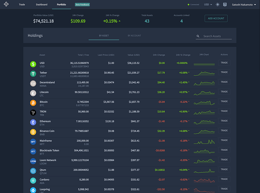
Task: Click the Bitcoin value $2,657.79
Action: point(134,102)
